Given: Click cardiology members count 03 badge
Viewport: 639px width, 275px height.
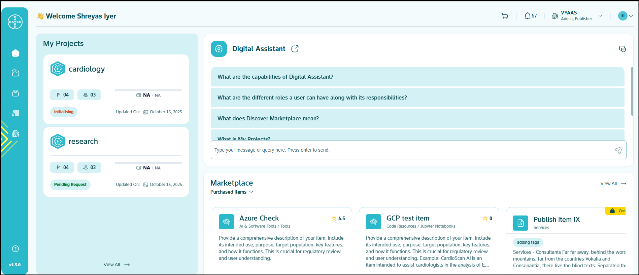Looking at the screenshot, I should (89, 95).
